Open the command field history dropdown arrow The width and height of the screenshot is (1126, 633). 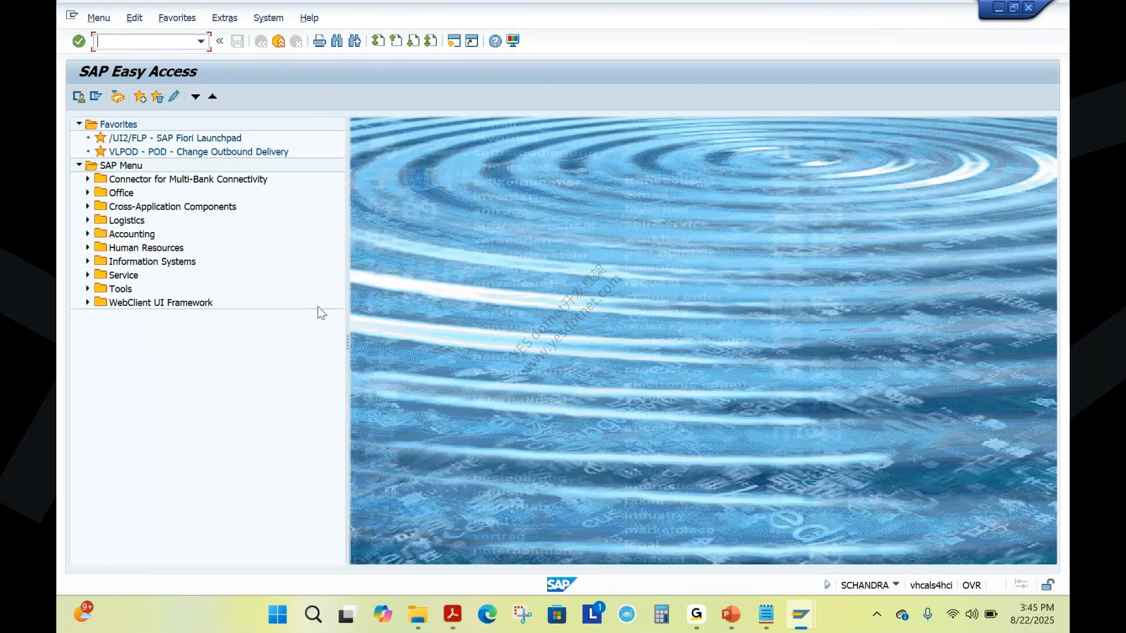201,41
